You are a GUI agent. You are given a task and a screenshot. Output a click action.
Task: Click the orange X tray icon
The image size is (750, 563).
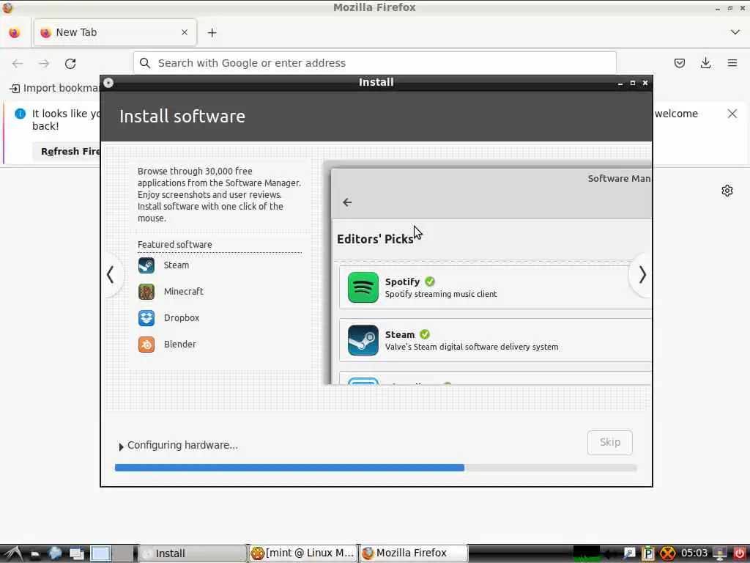tap(668, 553)
